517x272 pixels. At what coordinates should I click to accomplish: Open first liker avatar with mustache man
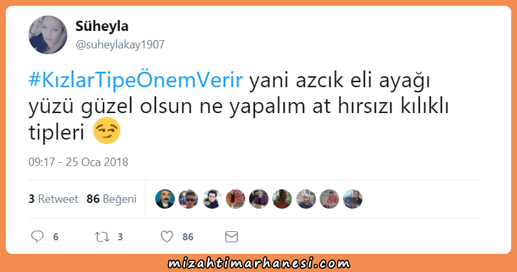(x=165, y=199)
